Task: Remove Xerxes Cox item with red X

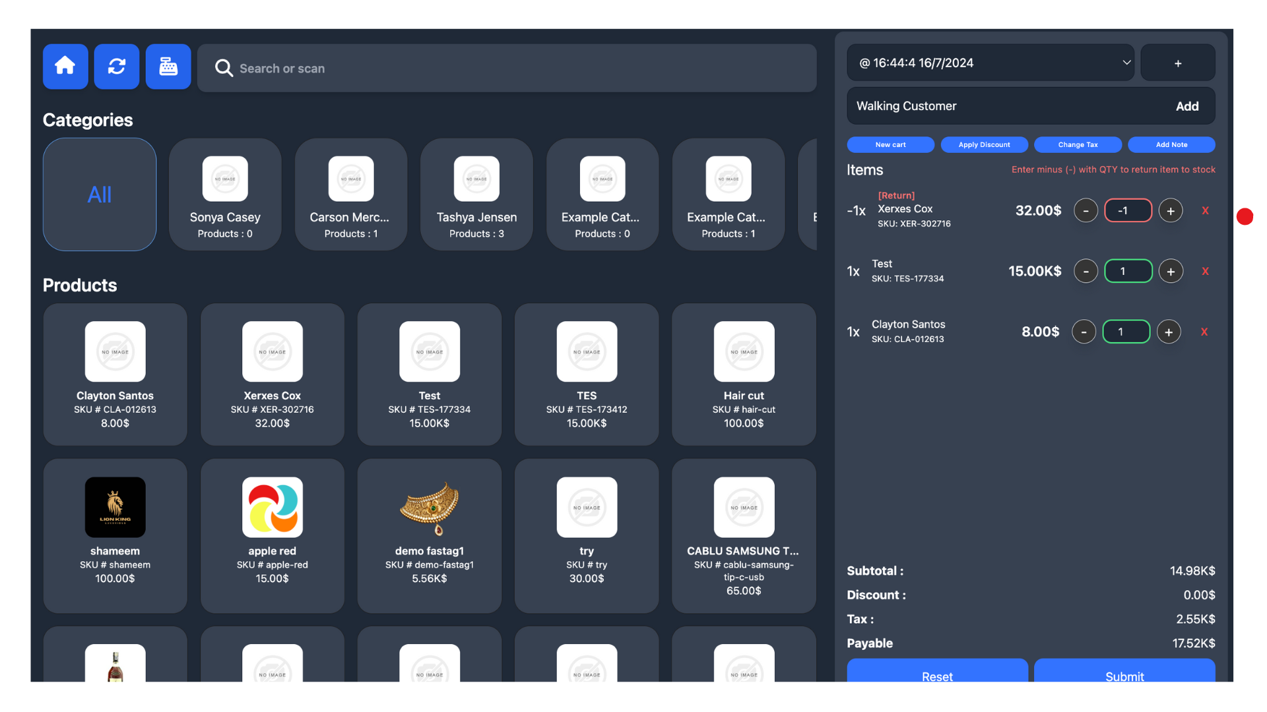Action: [1205, 211]
